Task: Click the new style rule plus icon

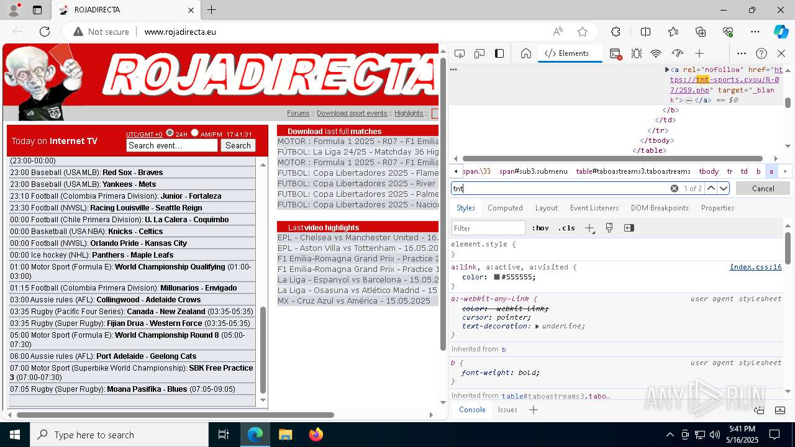Action: 589,228
